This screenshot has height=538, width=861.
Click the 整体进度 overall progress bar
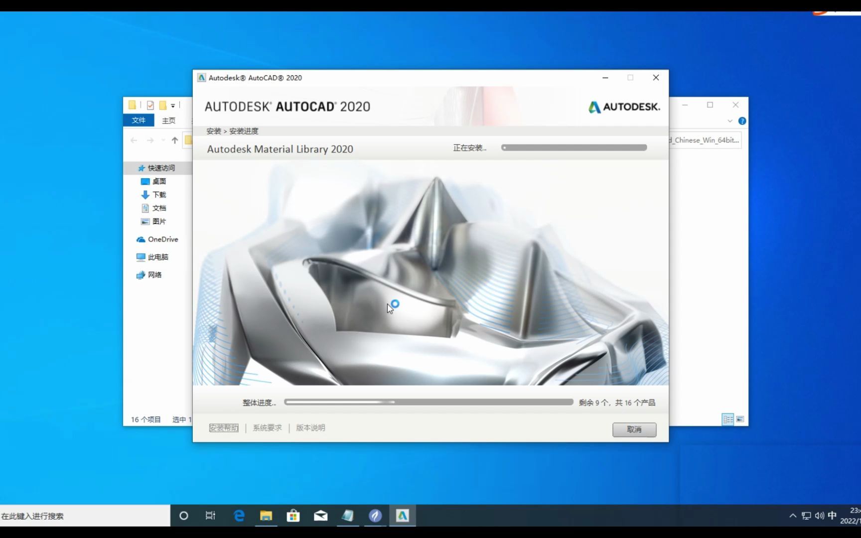tap(429, 402)
